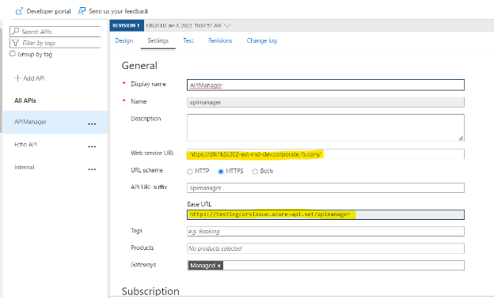Open the ellipsis menu for Echo API
Image resolution: width=494 pixels, height=299 pixels.
[x=92, y=146]
